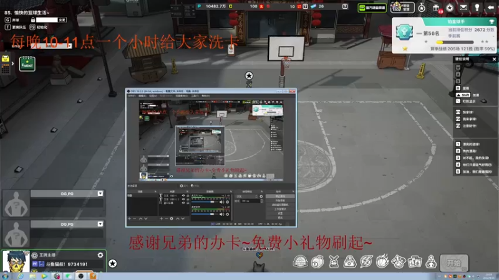Open the gift box icon with 49 badge
This screenshot has width=499, height=280.
point(436,7)
